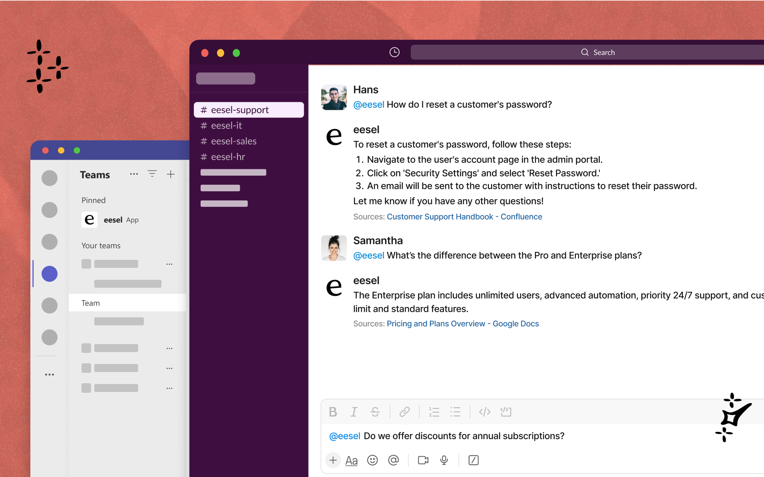This screenshot has width=764, height=477.
Task: Start an ordered numbered list
Action: 434,412
